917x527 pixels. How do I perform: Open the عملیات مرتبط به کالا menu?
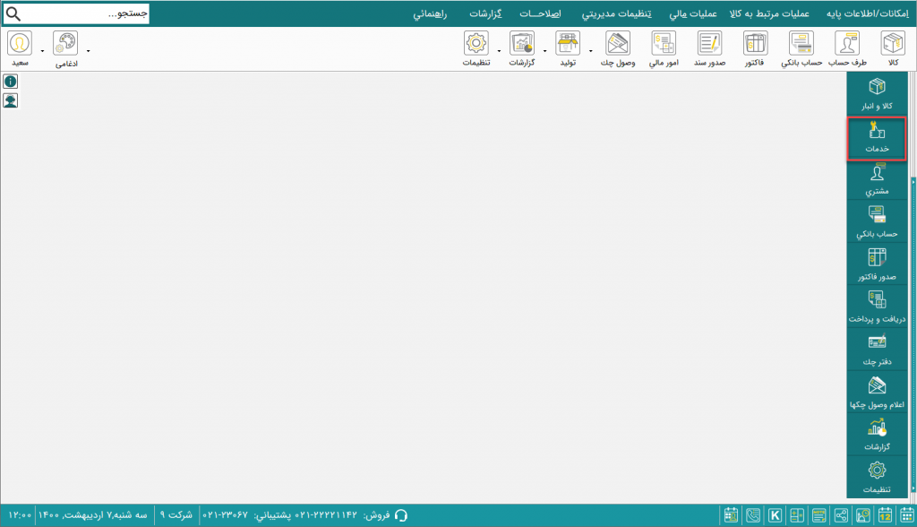(x=769, y=13)
